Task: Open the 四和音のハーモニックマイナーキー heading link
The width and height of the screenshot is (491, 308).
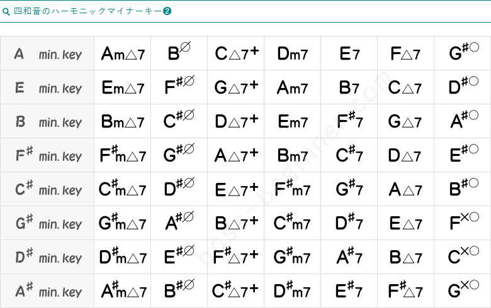Action: click(87, 11)
